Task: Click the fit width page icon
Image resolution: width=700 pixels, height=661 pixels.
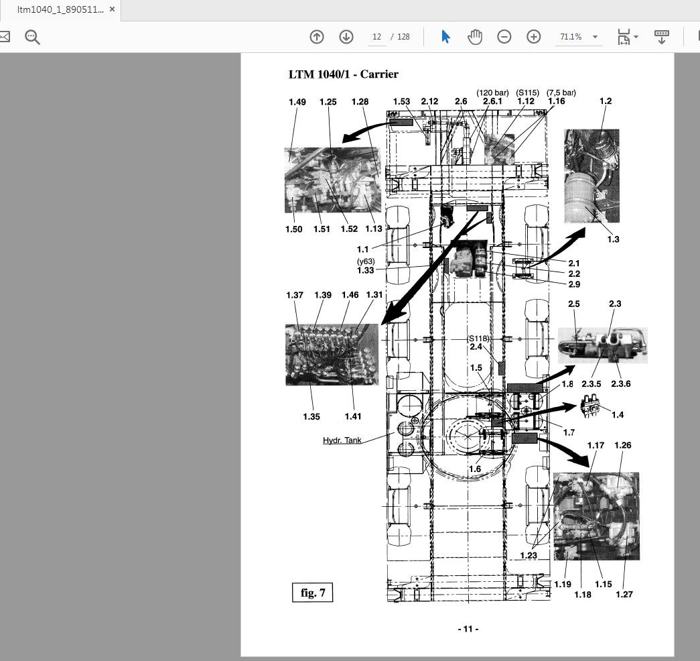Action: click(624, 37)
